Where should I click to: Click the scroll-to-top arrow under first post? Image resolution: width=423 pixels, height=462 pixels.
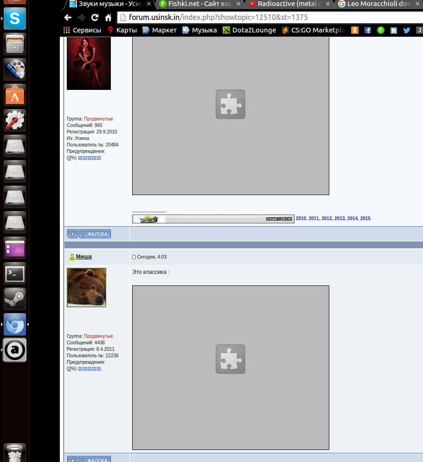pos(72,234)
